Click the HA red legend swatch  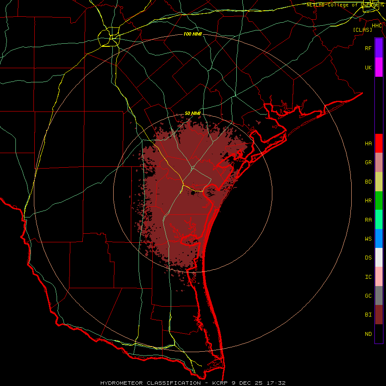tap(379, 143)
